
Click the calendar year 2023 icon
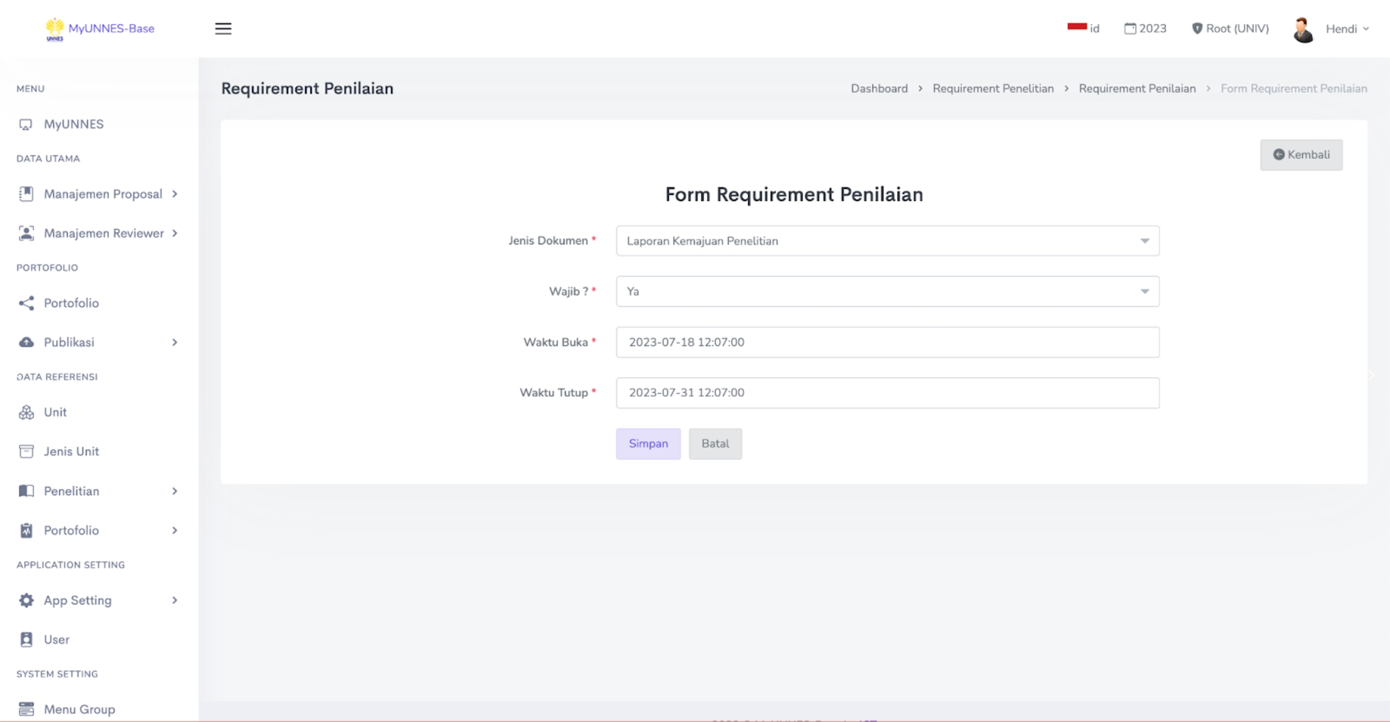click(1129, 28)
